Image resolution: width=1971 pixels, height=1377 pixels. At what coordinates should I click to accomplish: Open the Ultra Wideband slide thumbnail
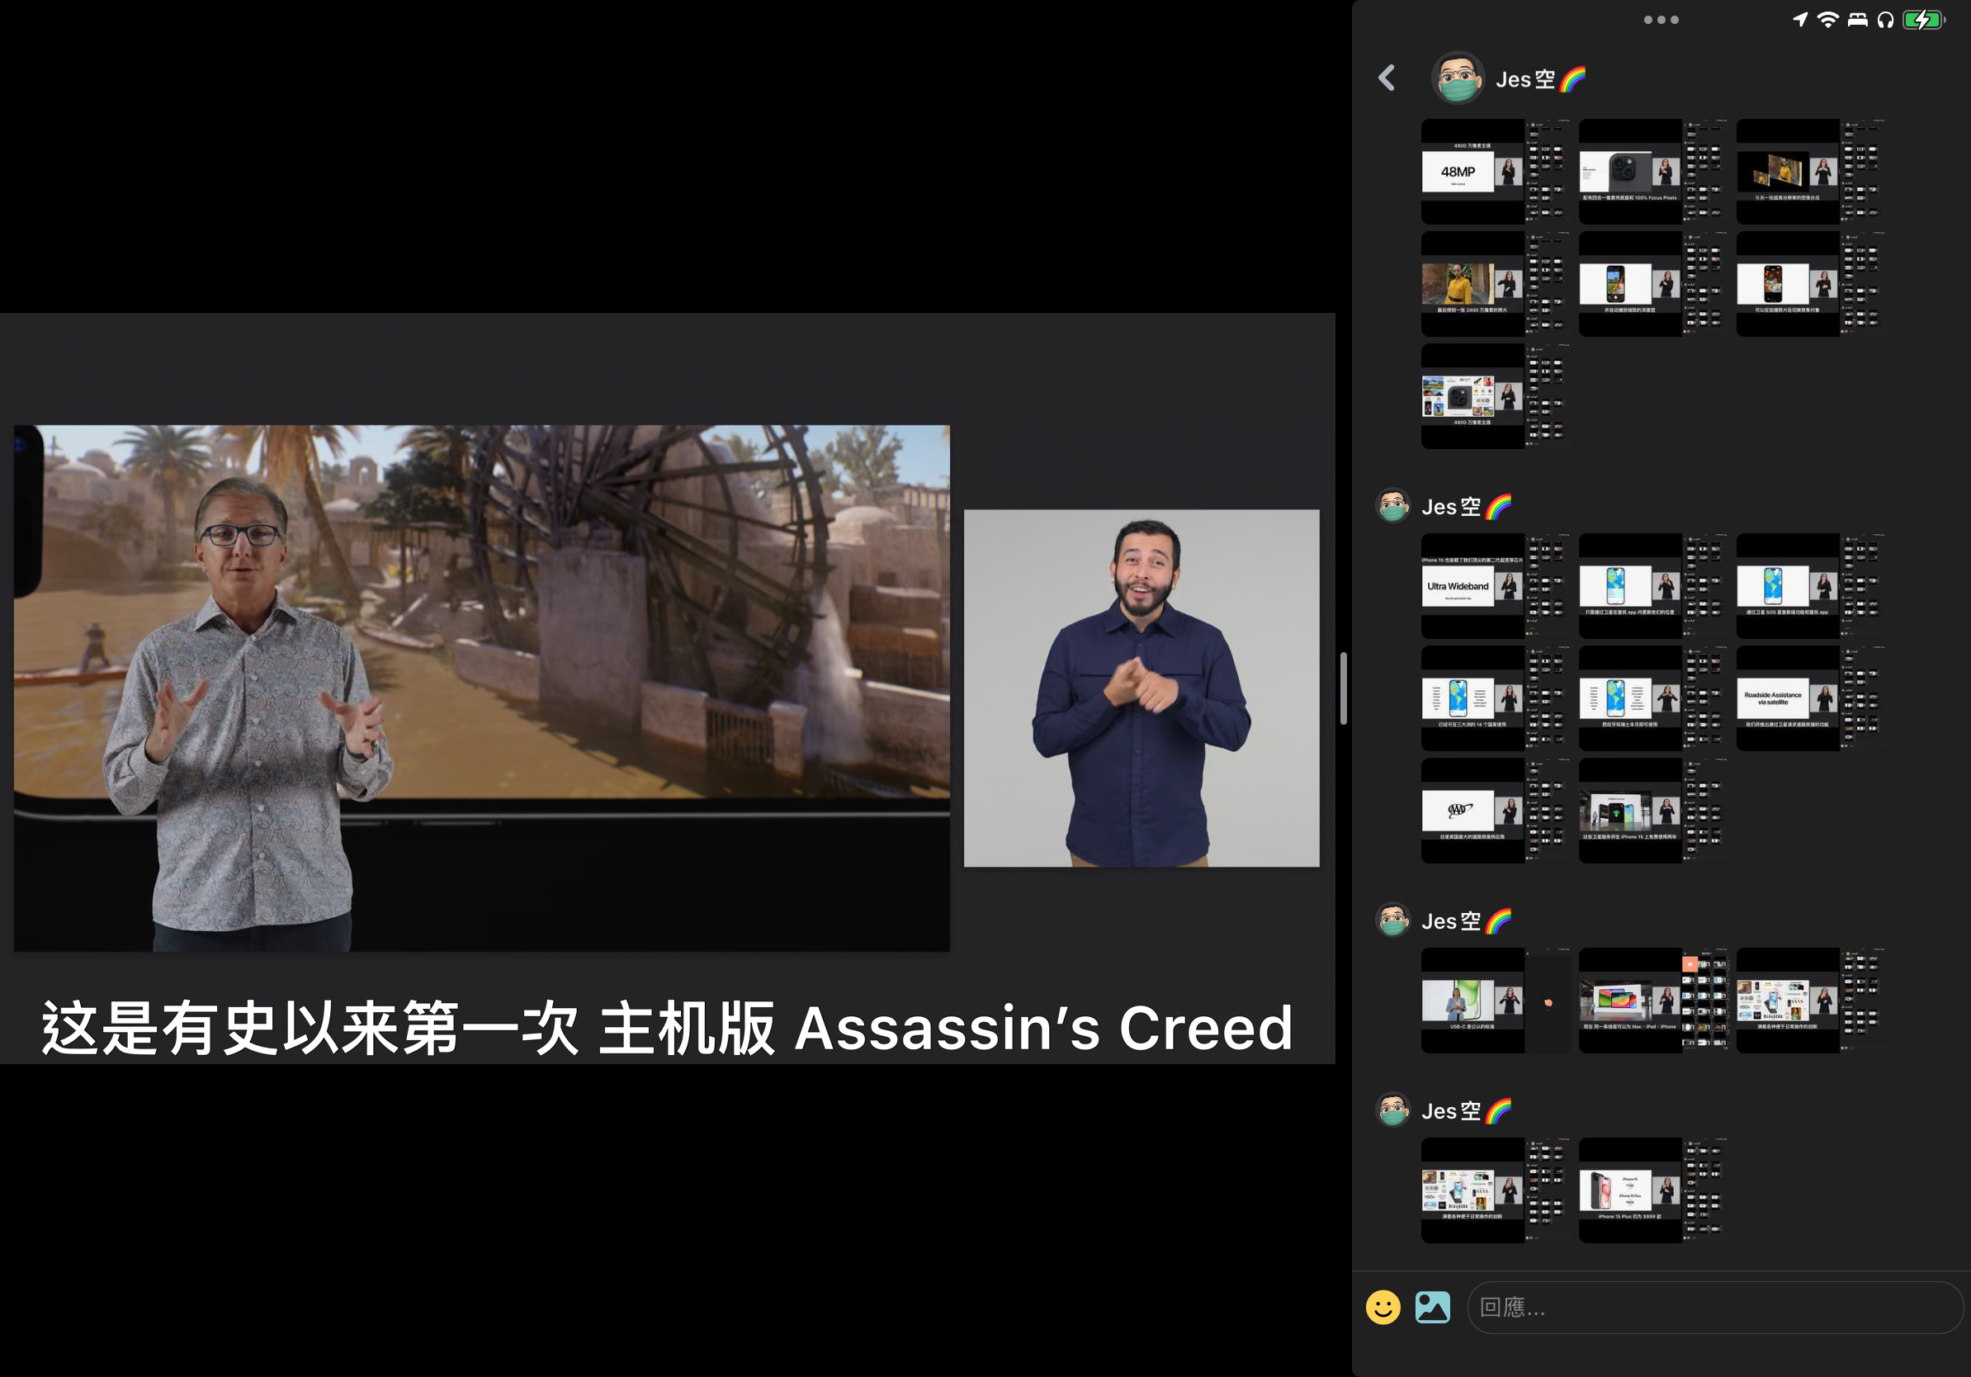coord(1496,586)
